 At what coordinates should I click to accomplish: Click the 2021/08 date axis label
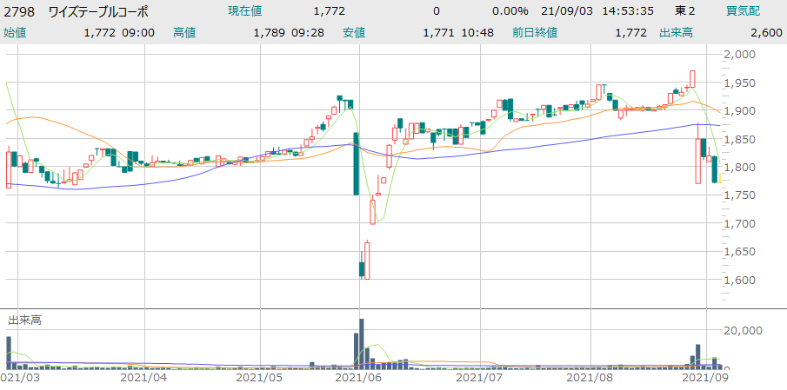(591, 378)
